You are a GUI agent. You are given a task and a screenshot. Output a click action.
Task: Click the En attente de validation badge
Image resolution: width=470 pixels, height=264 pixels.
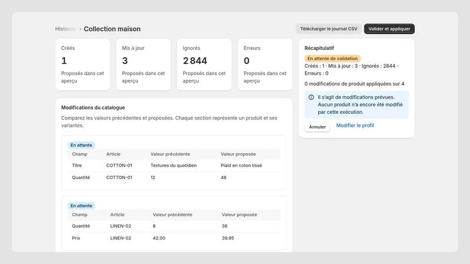(x=333, y=58)
